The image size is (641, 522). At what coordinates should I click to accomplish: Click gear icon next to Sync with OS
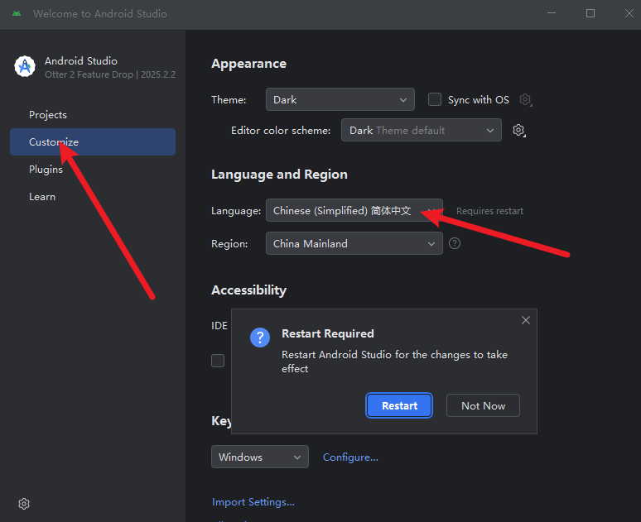[525, 99]
